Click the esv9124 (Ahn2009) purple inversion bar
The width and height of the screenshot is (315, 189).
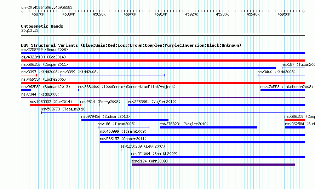[213, 165]
